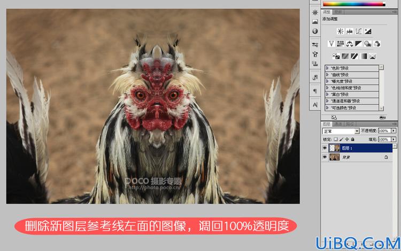Image resolution: width=401 pixels, height=251 pixels.
Task: Open the Info panel dock icon
Action: coord(315,31)
